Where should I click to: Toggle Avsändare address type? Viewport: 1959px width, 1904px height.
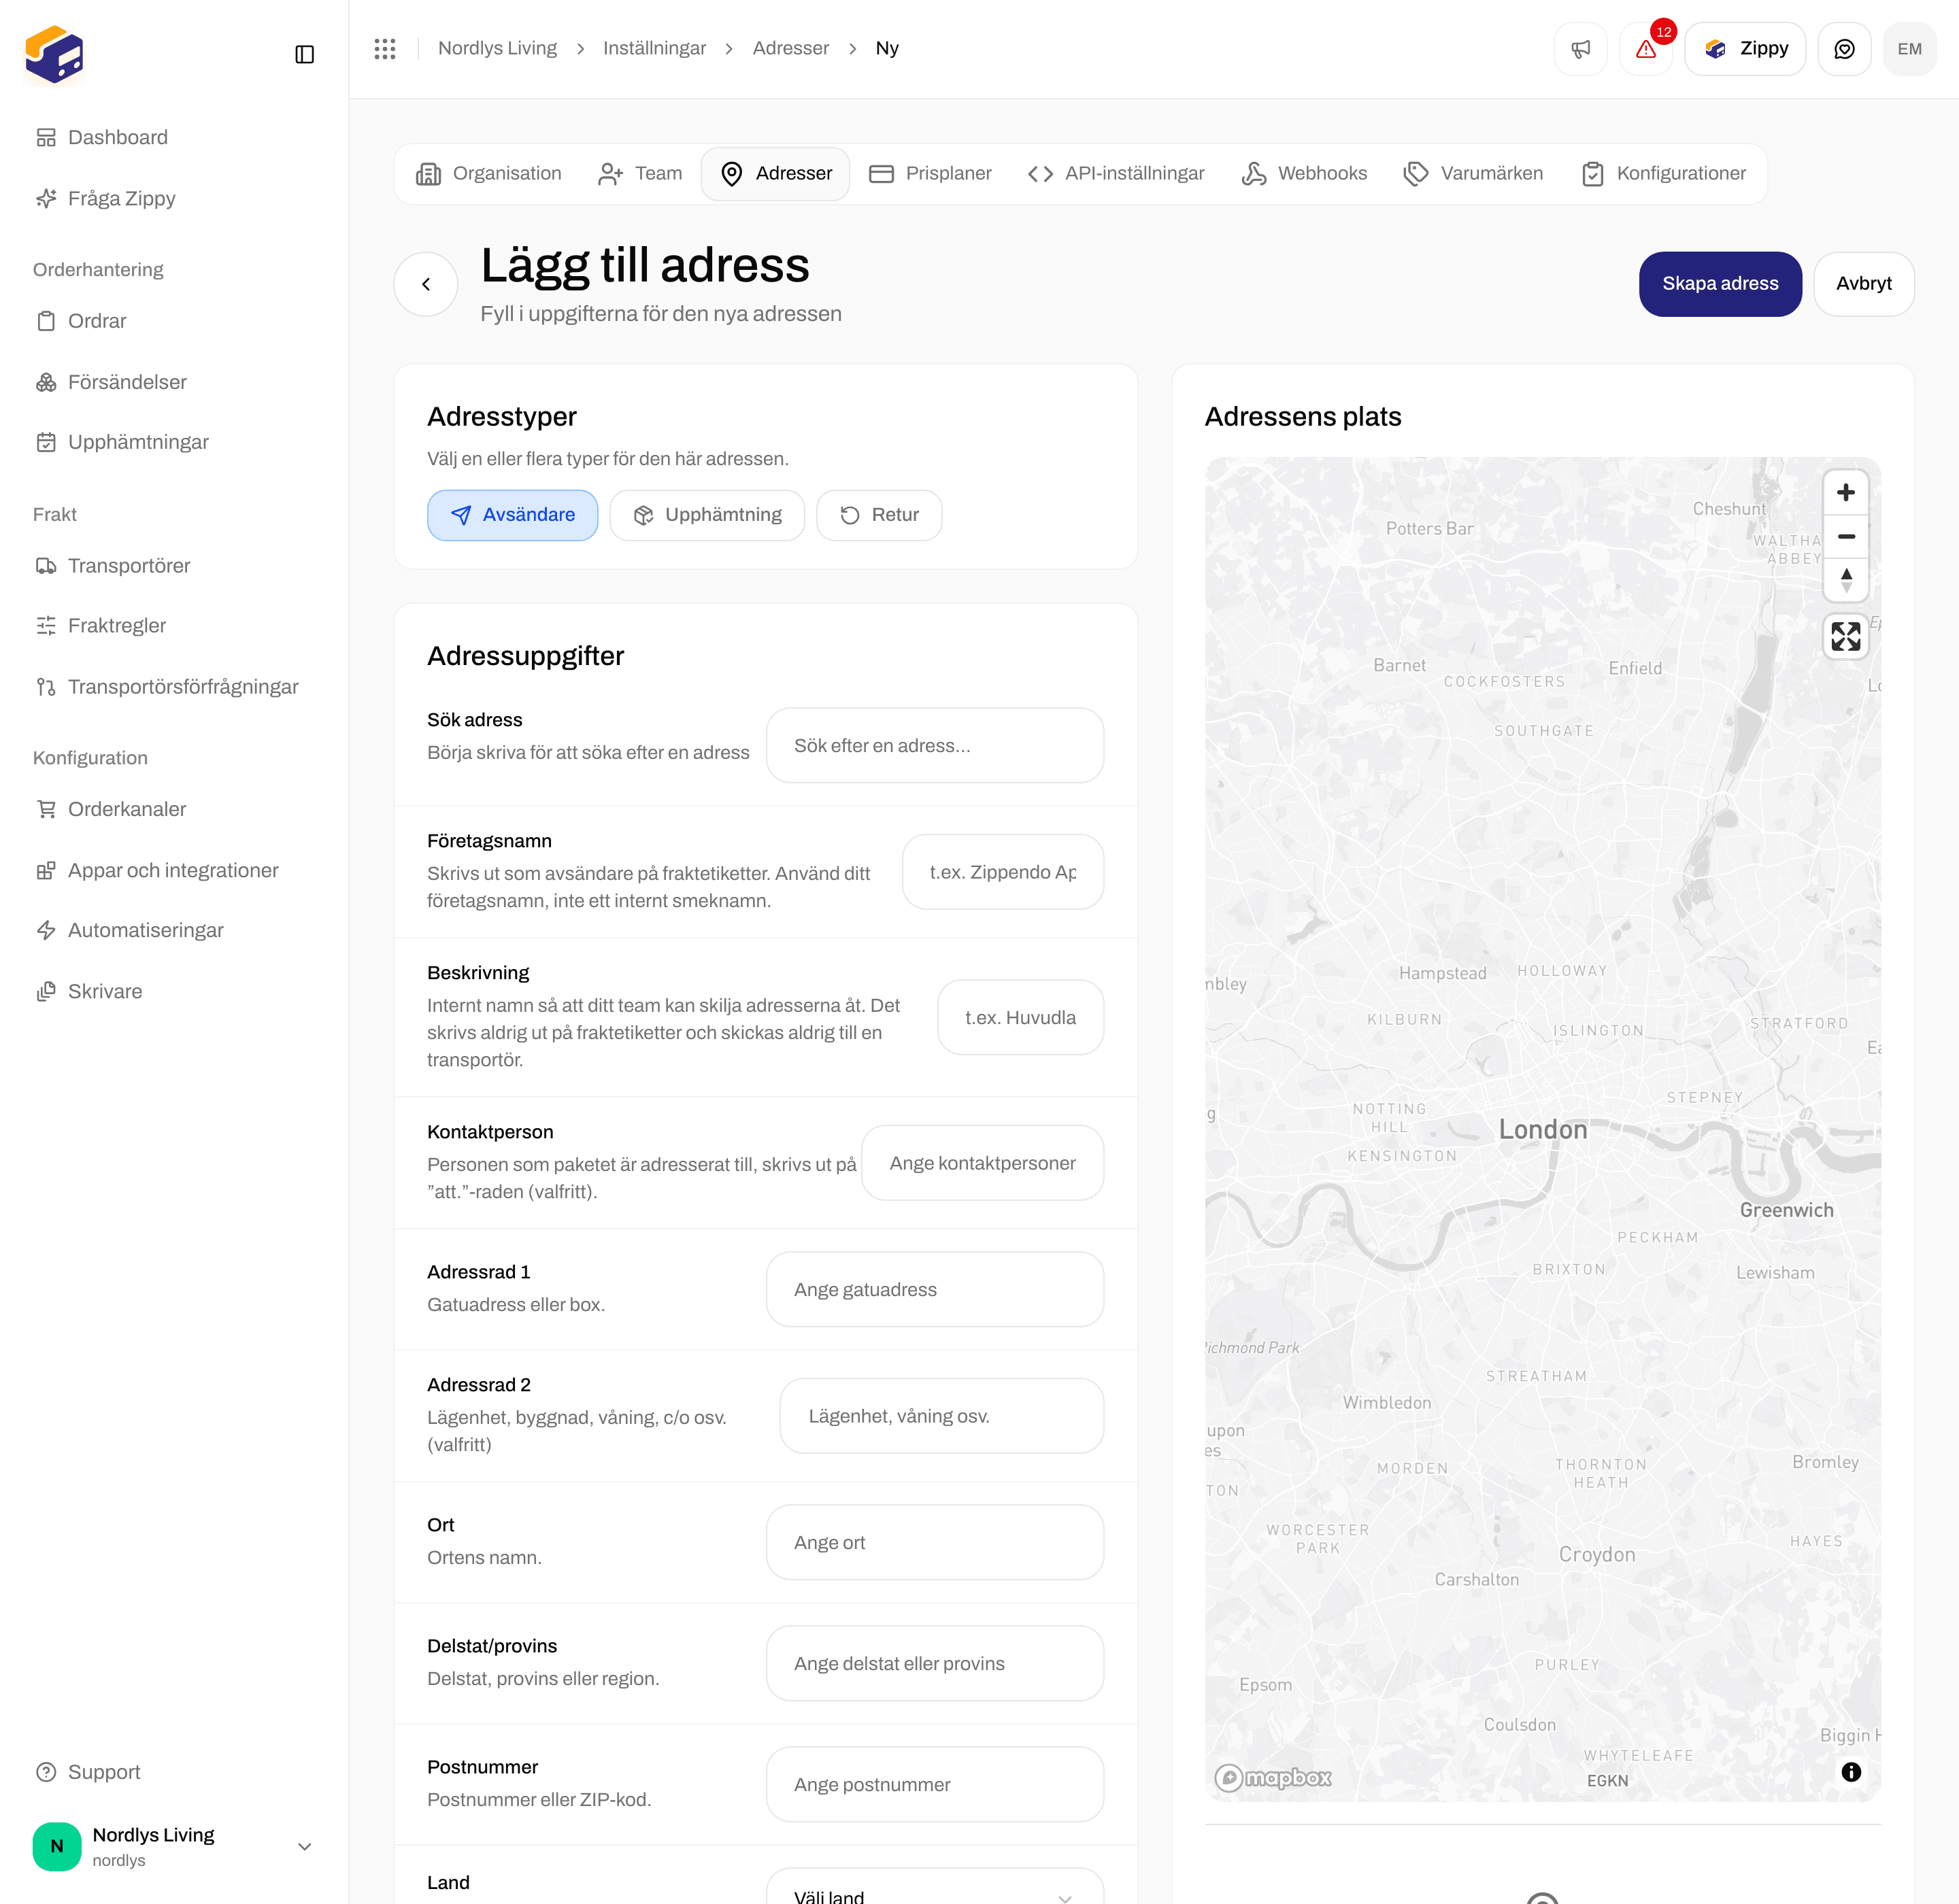point(512,515)
